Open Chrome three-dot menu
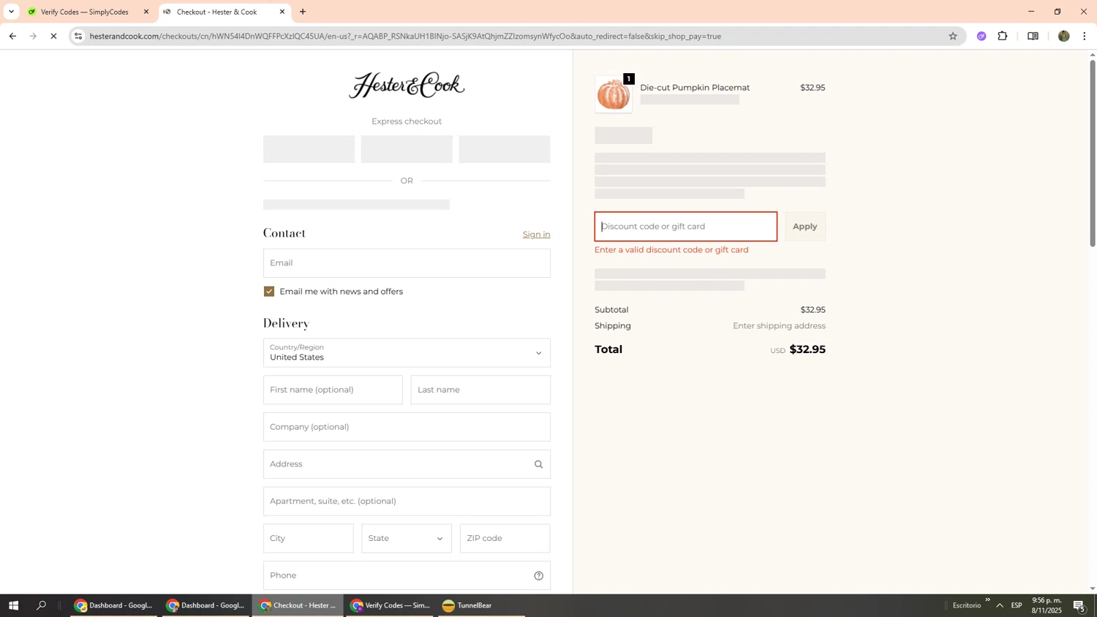This screenshot has height=617, width=1097. (x=1085, y=36)
